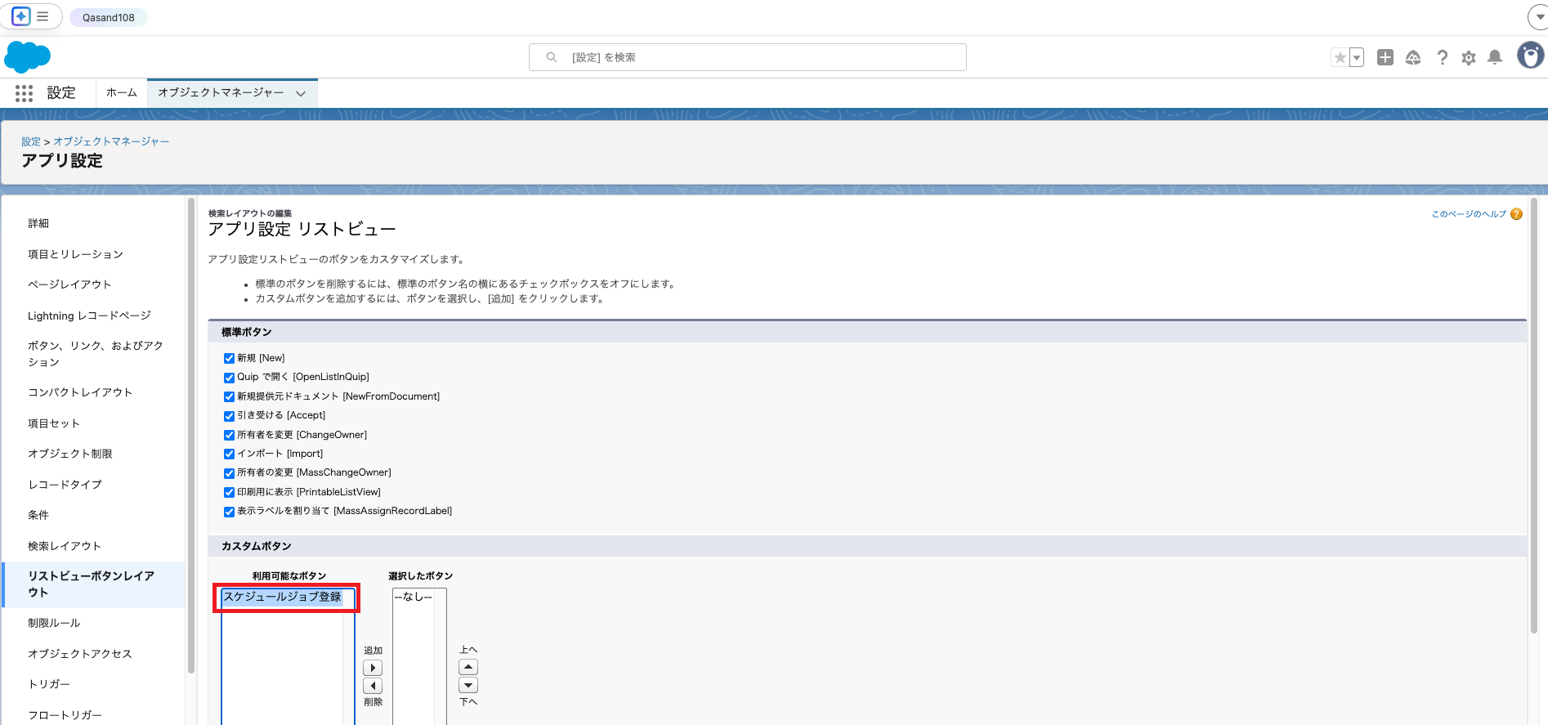Open the favorites list dropdown arrow
Image resolution: width=1548 pixels, height=725 pixels.
tap(1357, 57)
